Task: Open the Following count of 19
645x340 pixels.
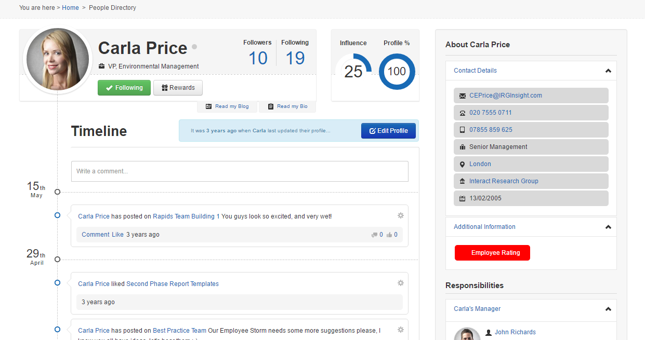Action: (295, 58)
